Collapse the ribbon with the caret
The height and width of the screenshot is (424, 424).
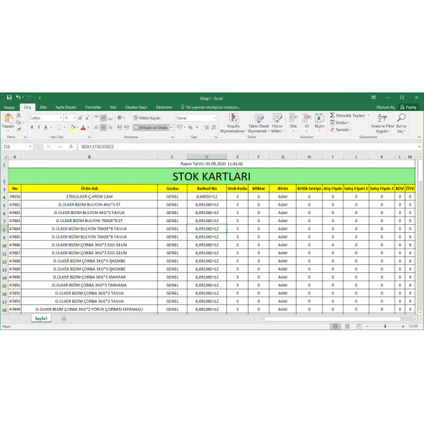pyautogui.click(x=420, y=137)
